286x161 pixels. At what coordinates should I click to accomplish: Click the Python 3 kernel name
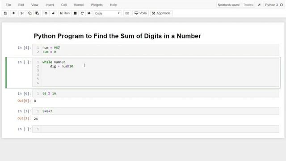(x=271, y=5)
